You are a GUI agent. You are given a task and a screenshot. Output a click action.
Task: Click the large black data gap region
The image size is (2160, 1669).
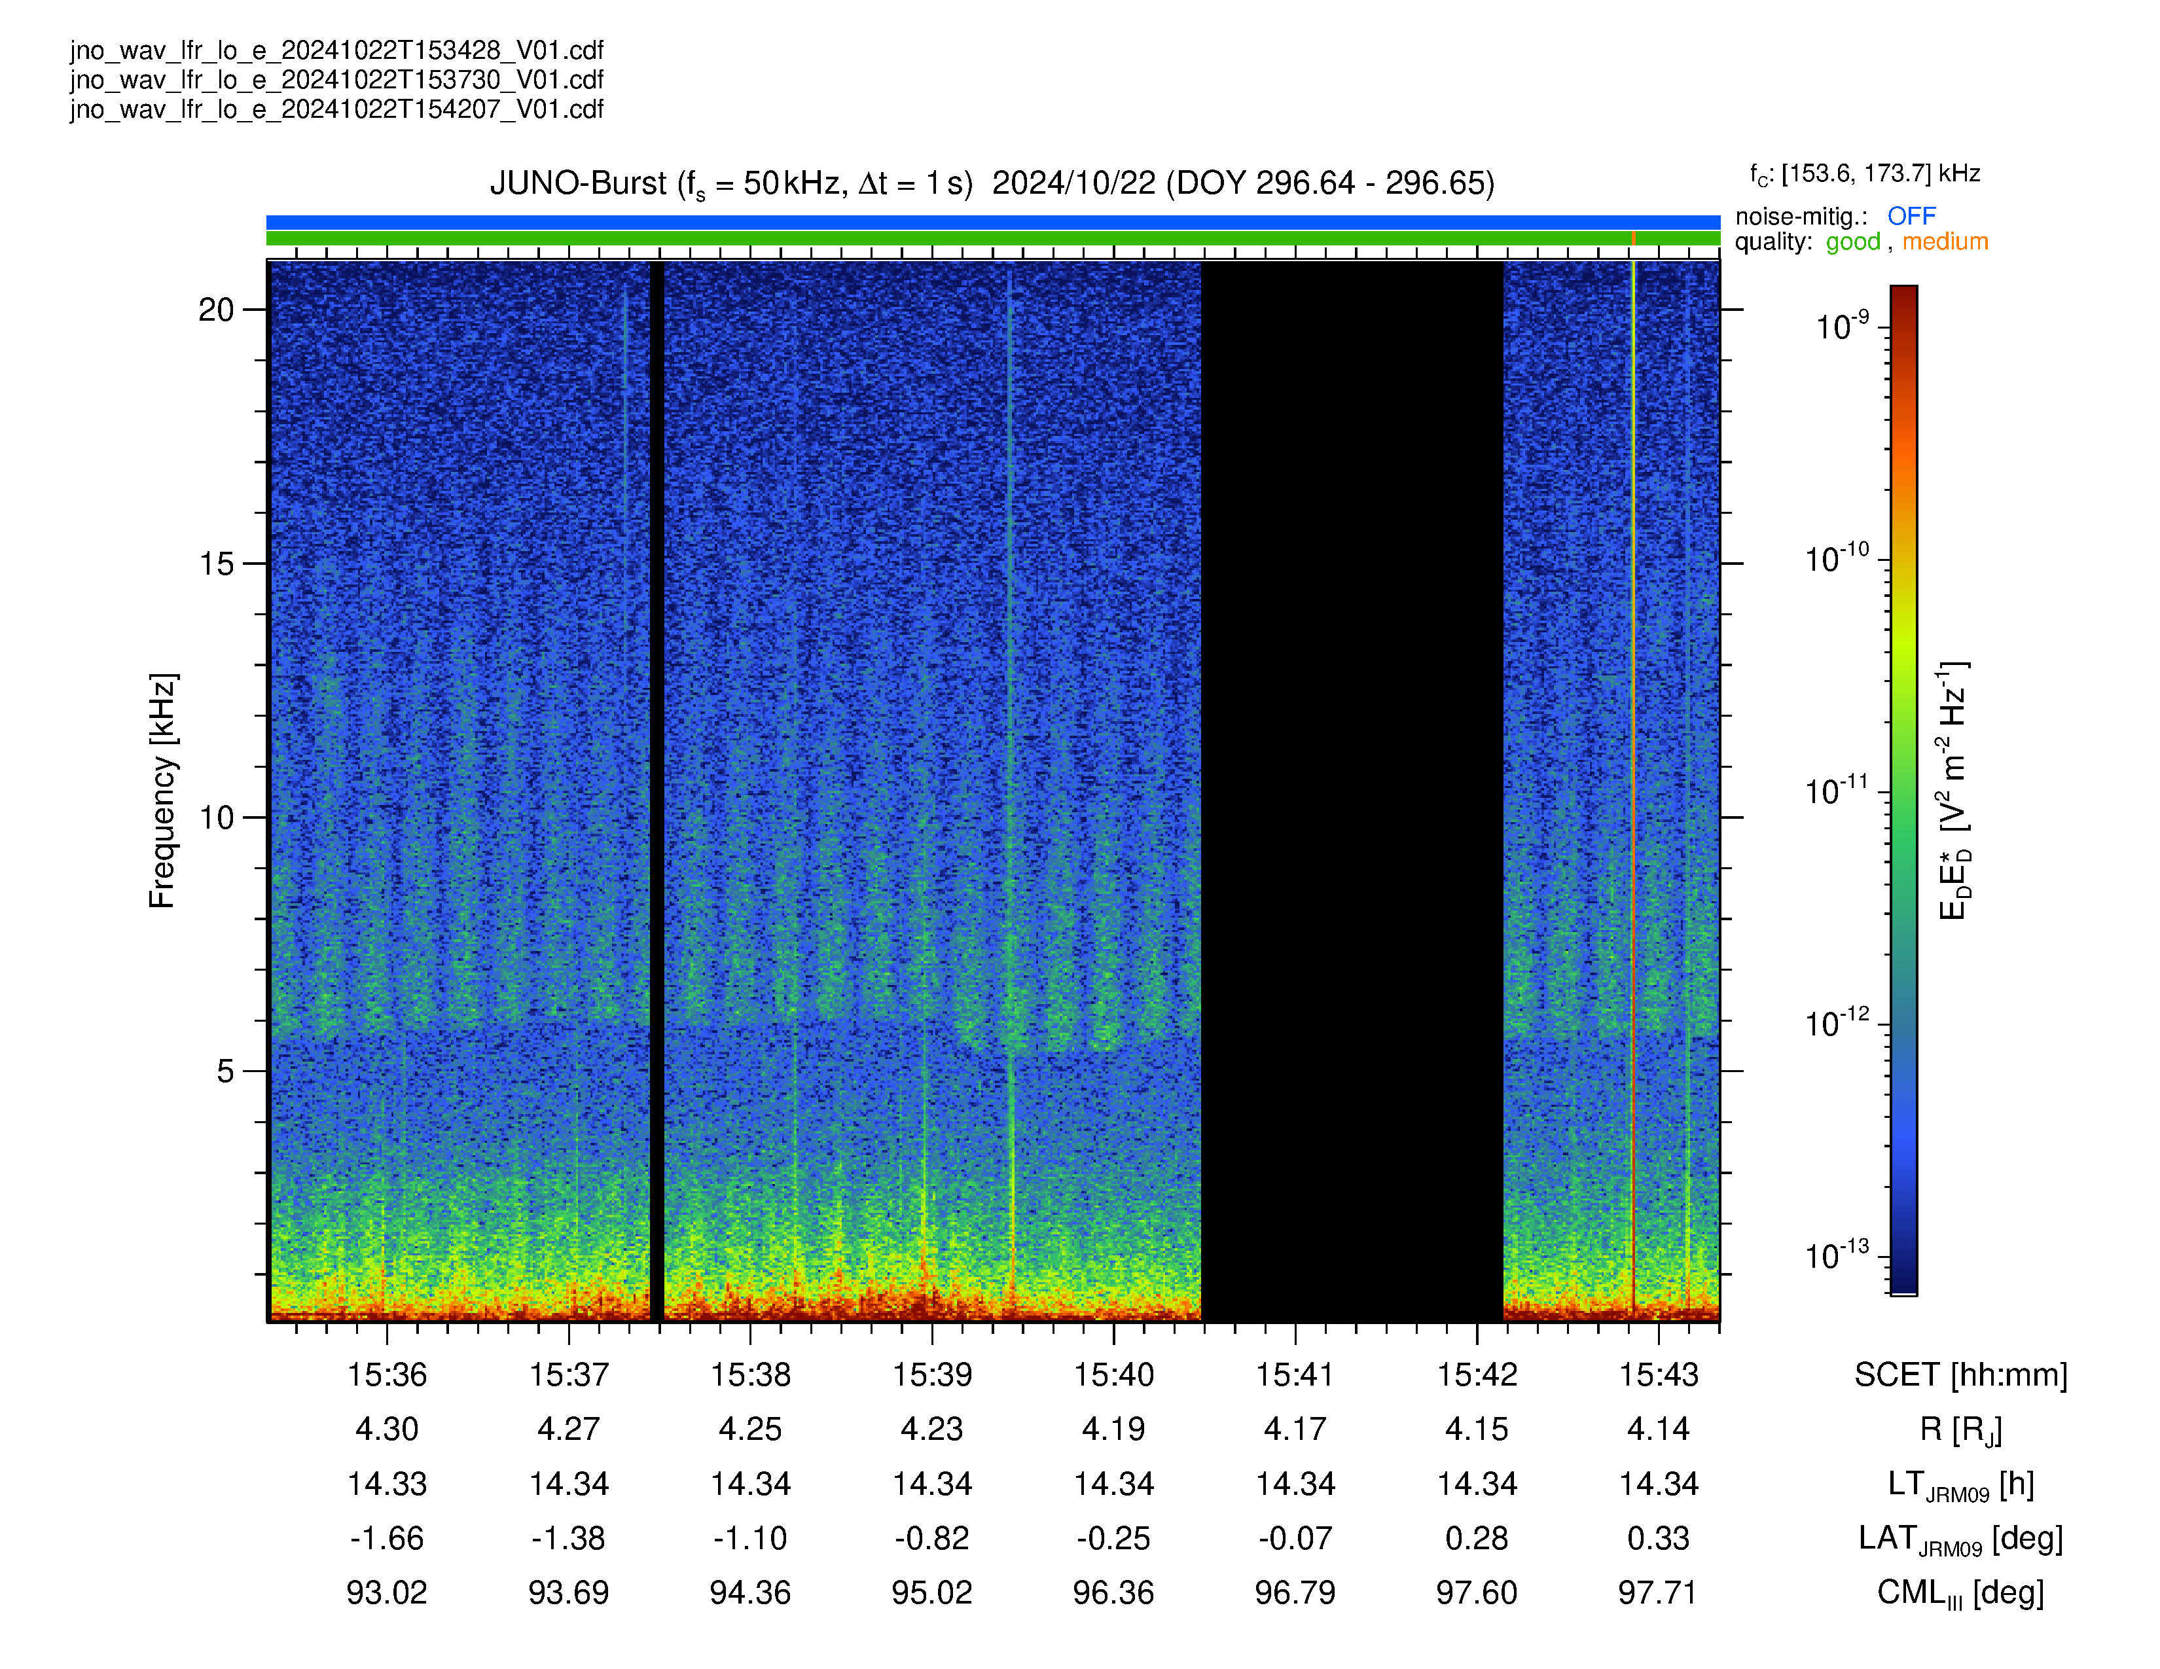(x=1352, y=791)
